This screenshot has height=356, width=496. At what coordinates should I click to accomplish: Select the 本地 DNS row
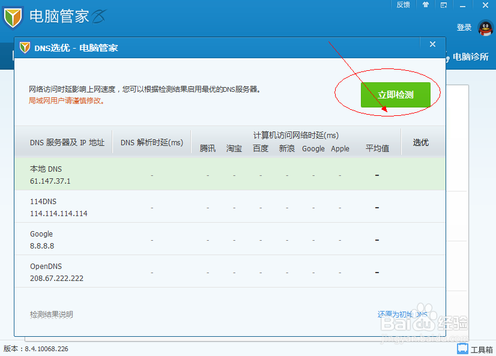pos(230,175)
